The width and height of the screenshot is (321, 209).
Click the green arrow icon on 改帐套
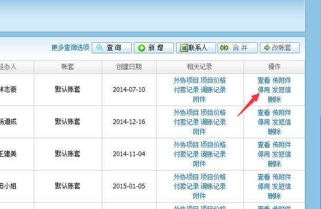tap(267, 48)
